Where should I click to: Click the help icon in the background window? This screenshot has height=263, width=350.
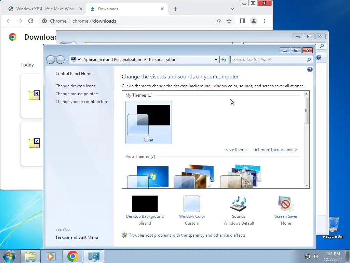319,58
